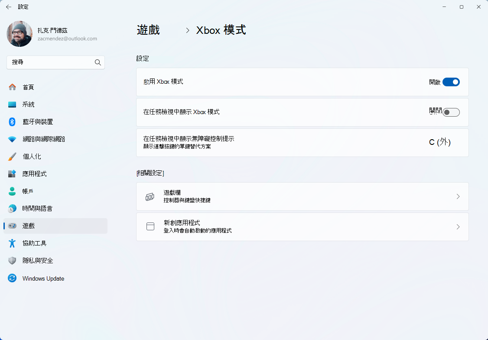Select 個人化 in the sidebar
Image resolution: width=488 pixels, height=340 pixels.
pyautogui.click(x=55, y=157)
